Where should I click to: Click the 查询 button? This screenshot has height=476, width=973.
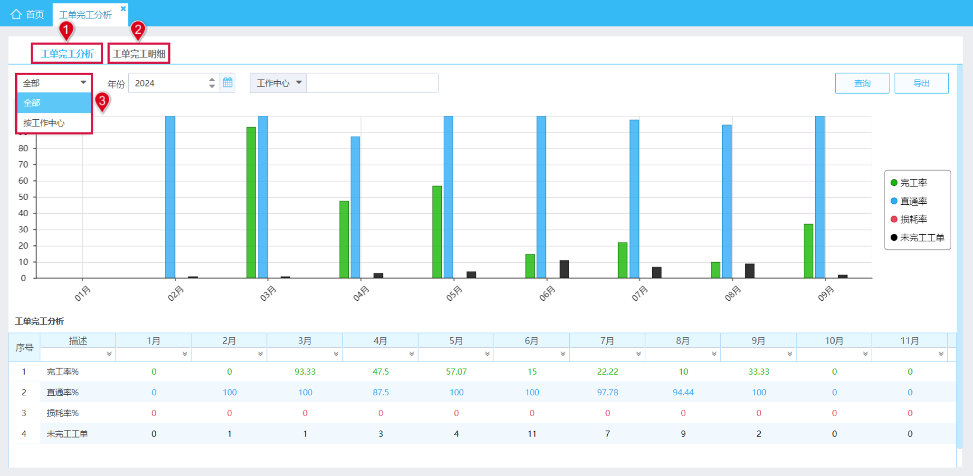coord(862,83)
